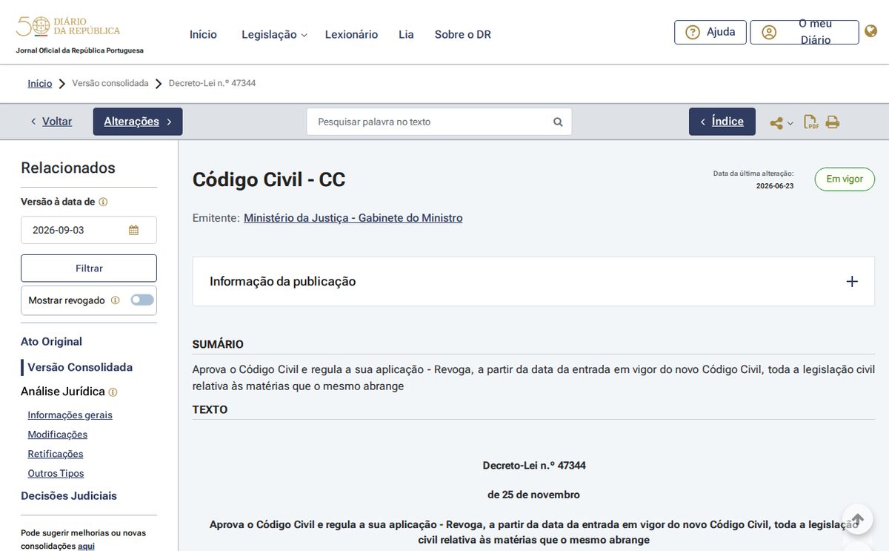Viewport: 889px width, 551px height.
Task: Open Informações gerais link
Action: 70,415
